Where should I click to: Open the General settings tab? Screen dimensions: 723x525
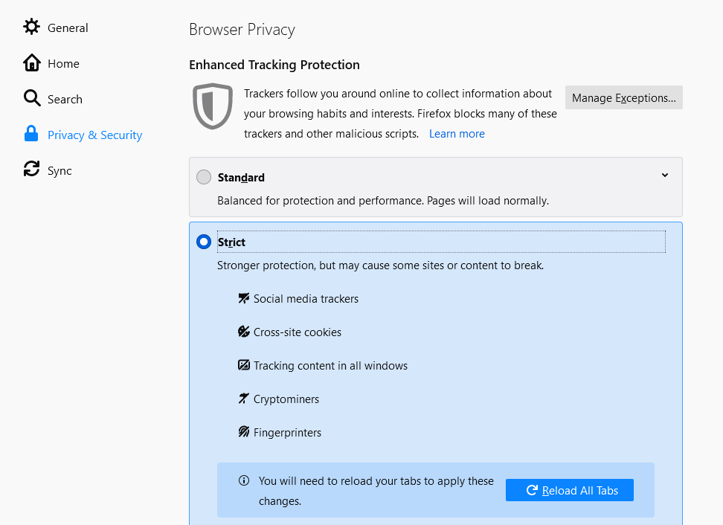click(x=68, y=28)
